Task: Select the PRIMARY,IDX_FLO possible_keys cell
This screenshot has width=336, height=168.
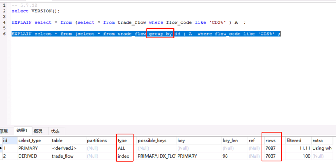Action: 157,156
